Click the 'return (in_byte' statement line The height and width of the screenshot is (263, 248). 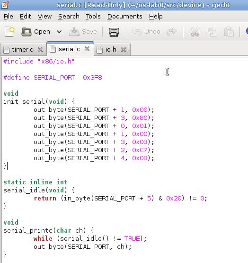[x=121, y=198]
